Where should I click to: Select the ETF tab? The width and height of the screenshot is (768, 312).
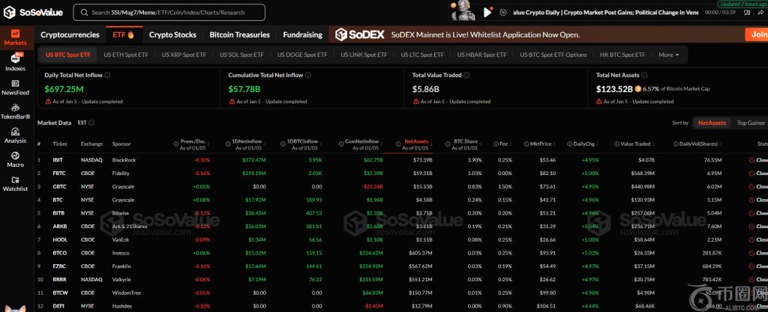coord(124,34)
